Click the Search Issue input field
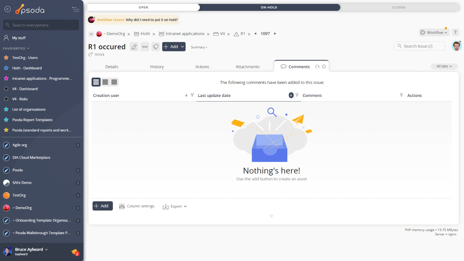Viewport: 464px width, 261px height. pyautogui.click(x=419, y=46)
